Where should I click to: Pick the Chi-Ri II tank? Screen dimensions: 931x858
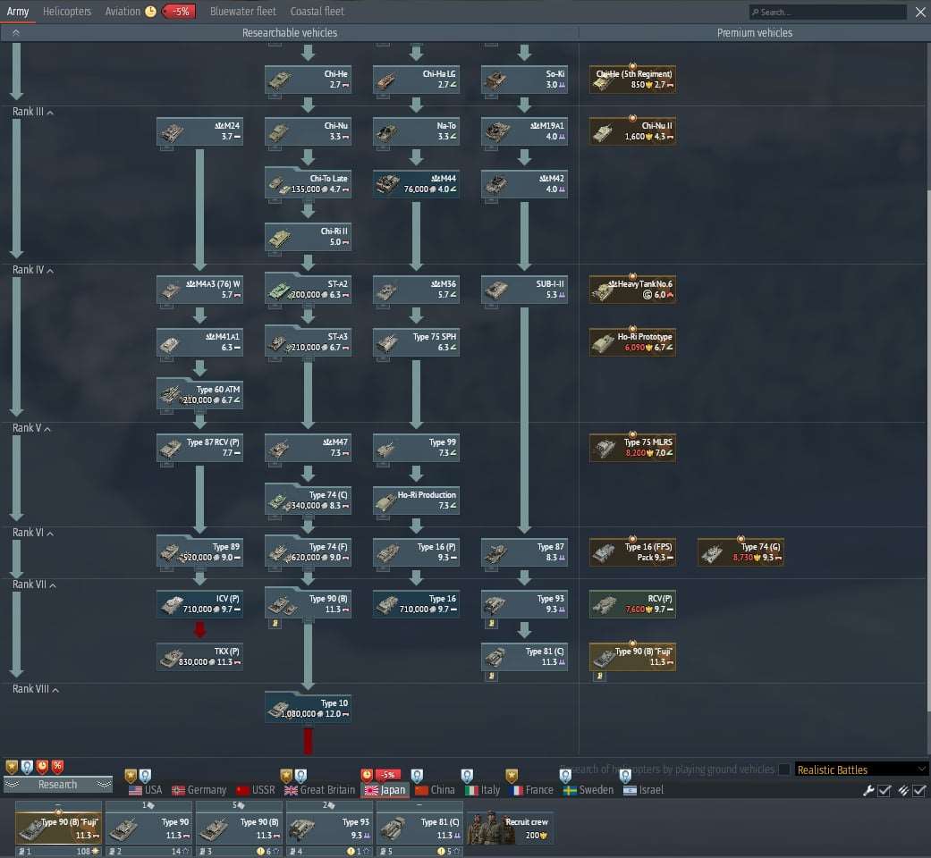[309, 237]
